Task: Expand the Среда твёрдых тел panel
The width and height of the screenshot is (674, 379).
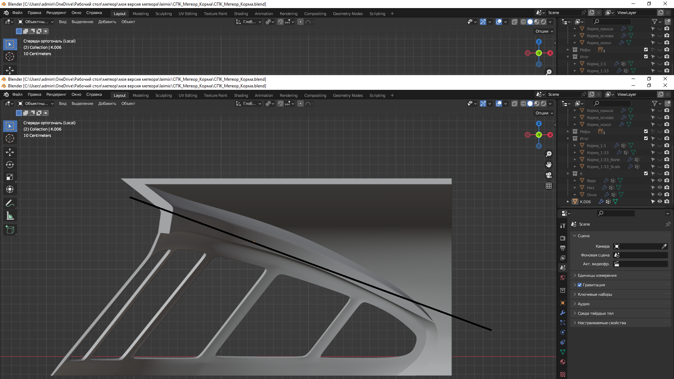Action: coord(595,313)
